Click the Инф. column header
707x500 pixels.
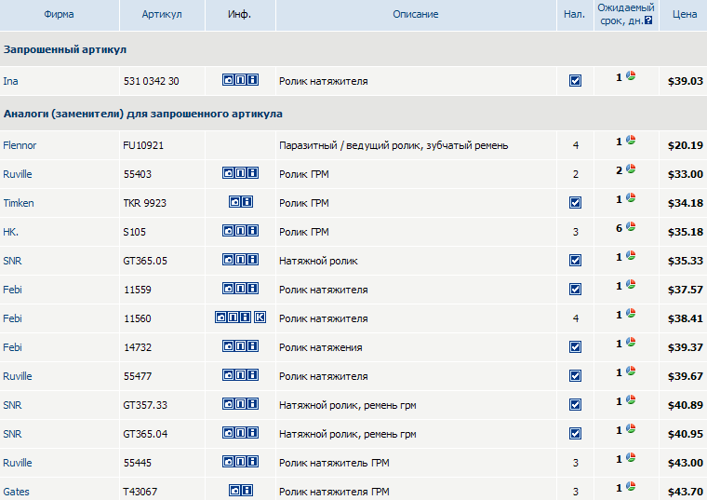click(239, 15)
